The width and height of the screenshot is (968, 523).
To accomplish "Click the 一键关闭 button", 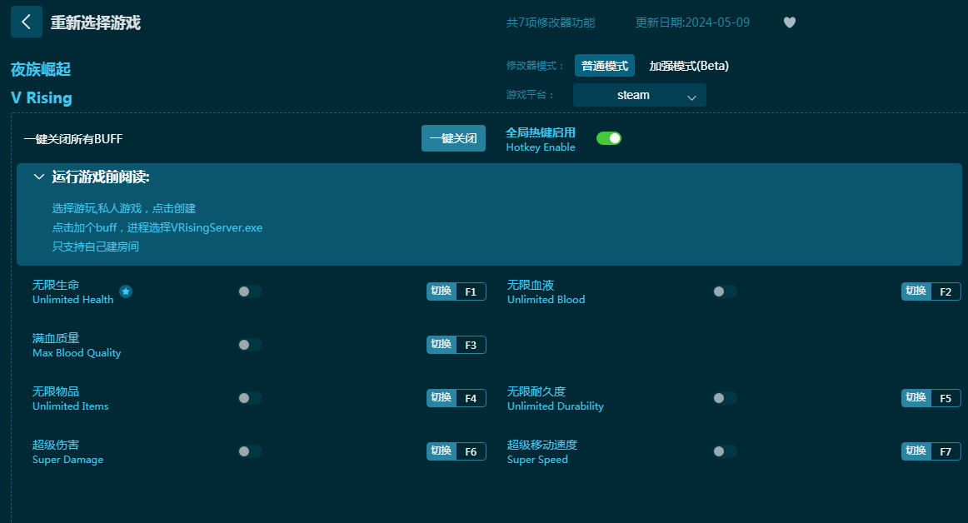I will click(x=454, y=138).
